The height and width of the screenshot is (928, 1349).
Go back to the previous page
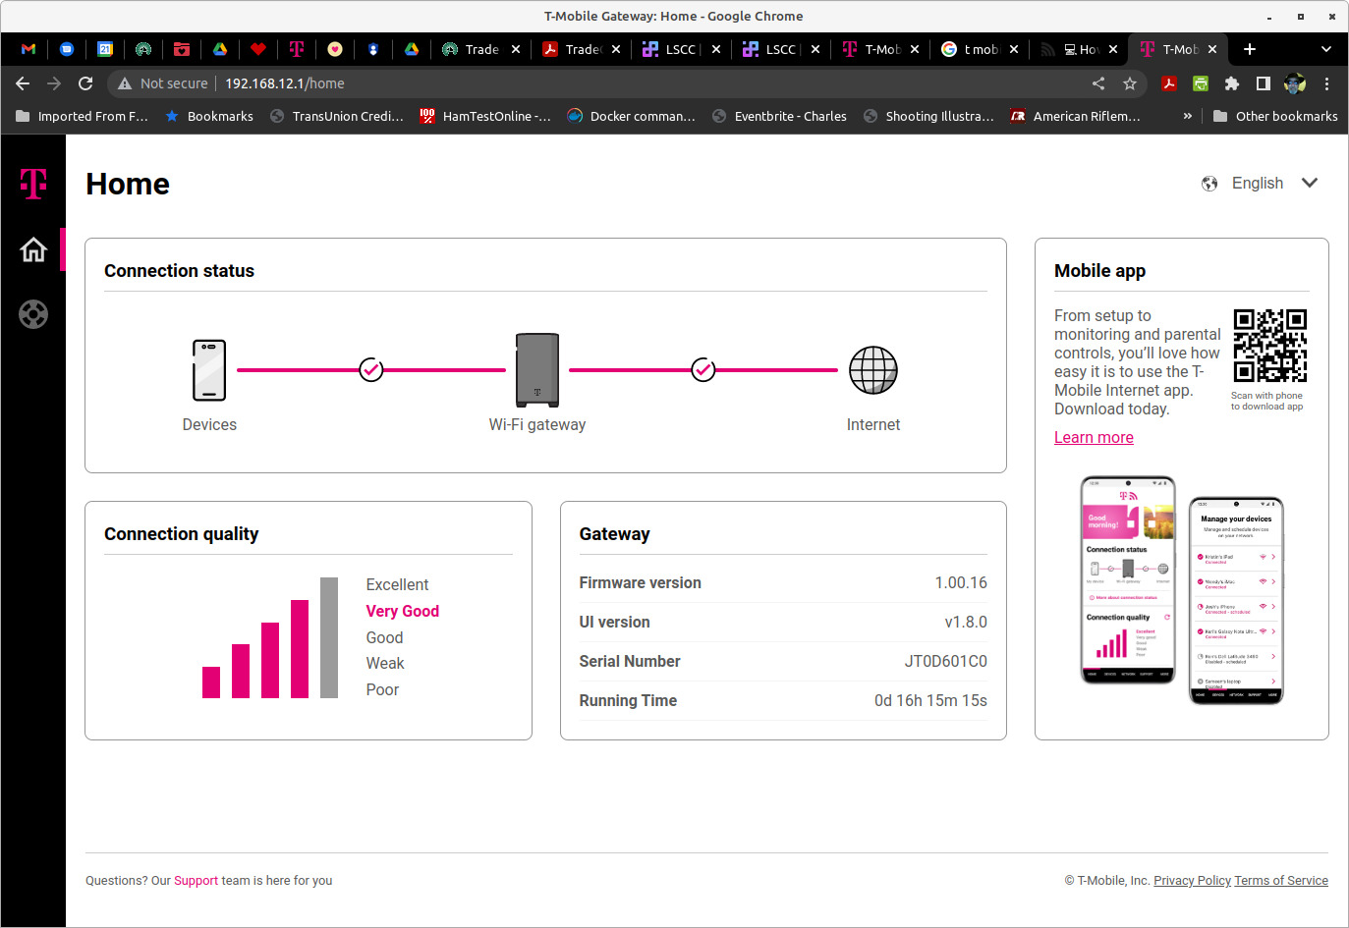pos(23,83)
